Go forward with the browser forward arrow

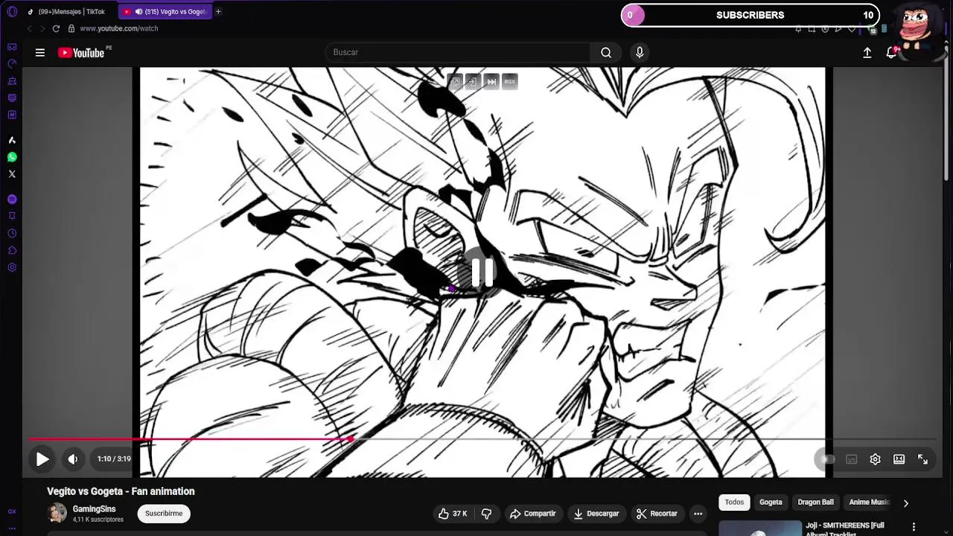click(42, 28)
